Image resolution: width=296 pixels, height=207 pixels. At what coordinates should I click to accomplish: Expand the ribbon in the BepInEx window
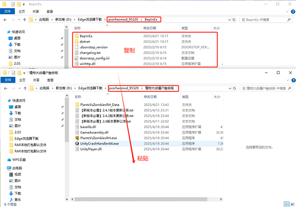285,10
